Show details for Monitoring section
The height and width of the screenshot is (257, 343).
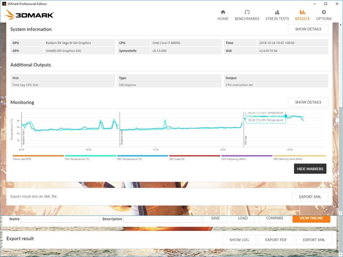pyautogui.click(x=308, y=102)
